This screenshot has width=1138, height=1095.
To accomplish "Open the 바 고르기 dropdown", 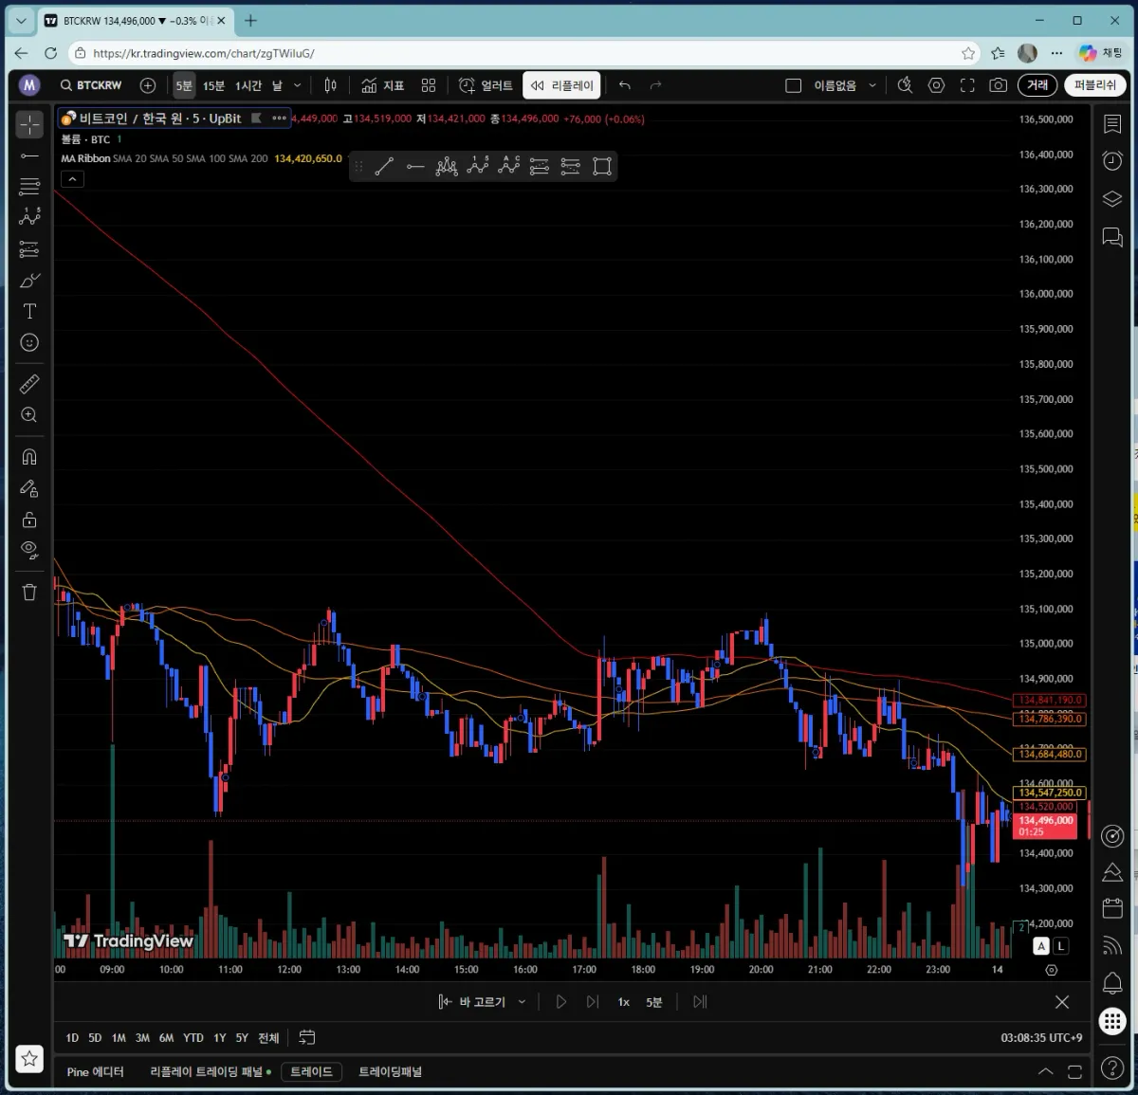I will (x=482, y=1002).
